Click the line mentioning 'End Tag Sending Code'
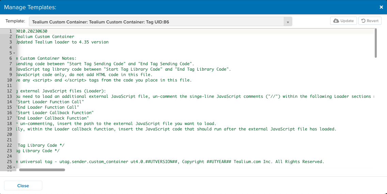The image size is (387, 194). [x=105, y=64]
